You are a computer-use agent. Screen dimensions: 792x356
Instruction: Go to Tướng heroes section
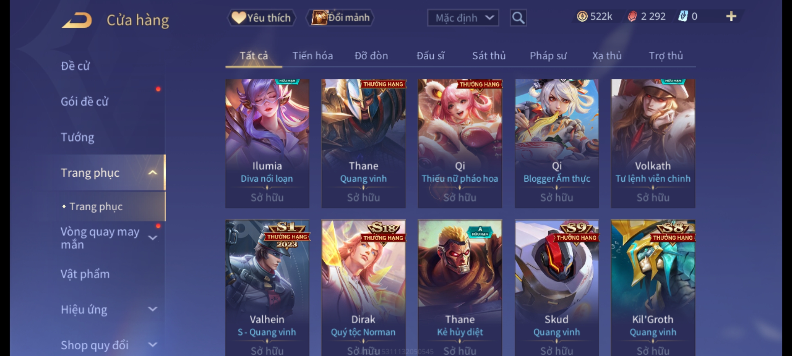pyautogui.click(x=78, y=137)
